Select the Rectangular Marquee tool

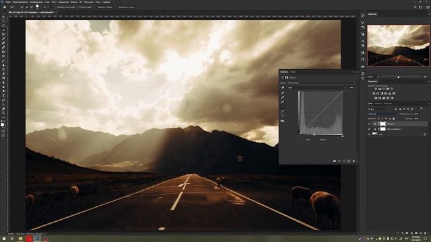click(3, 21)
